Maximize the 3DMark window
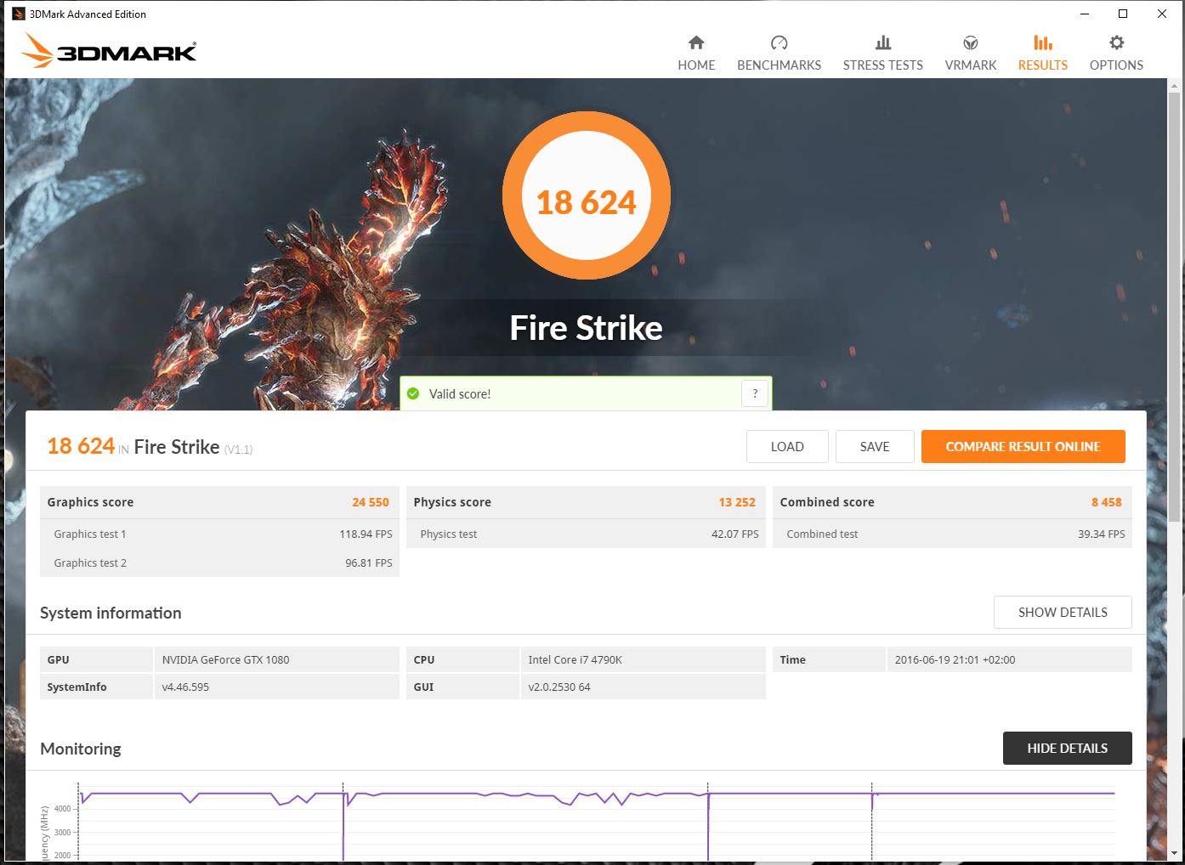The image size is (1185, 865). click(x=1123, y=14)
